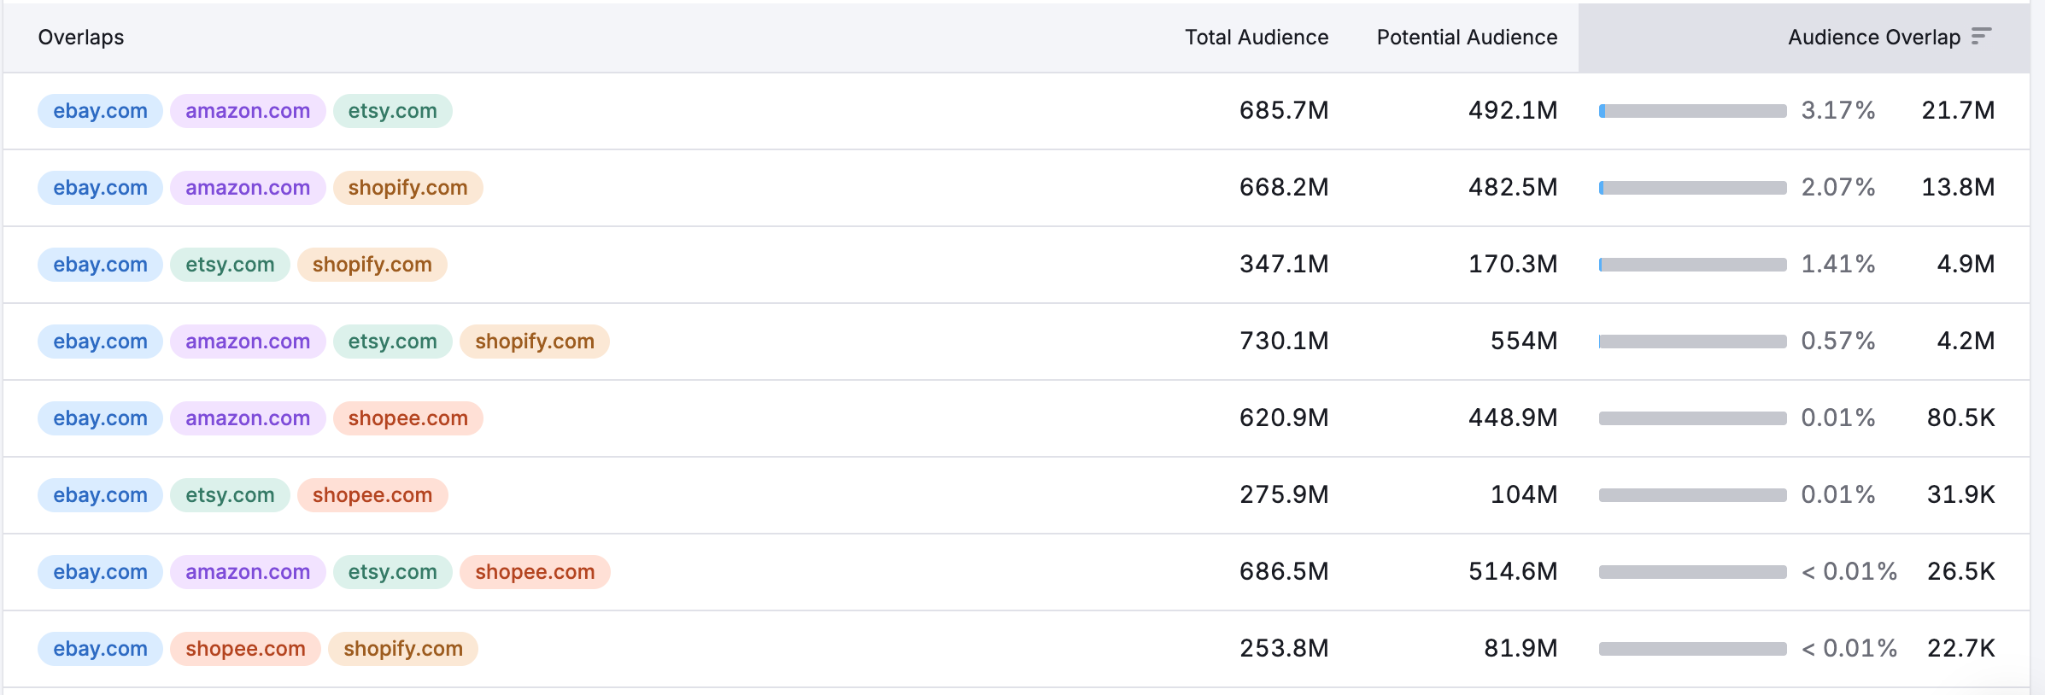Click the 2.07% overlap progress bar
The height and width of the screenshot is (695, 2045).
coord(1692,188)
